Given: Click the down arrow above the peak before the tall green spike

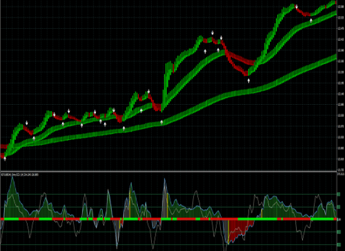Looking at the screenshot, I should [149, 92].
